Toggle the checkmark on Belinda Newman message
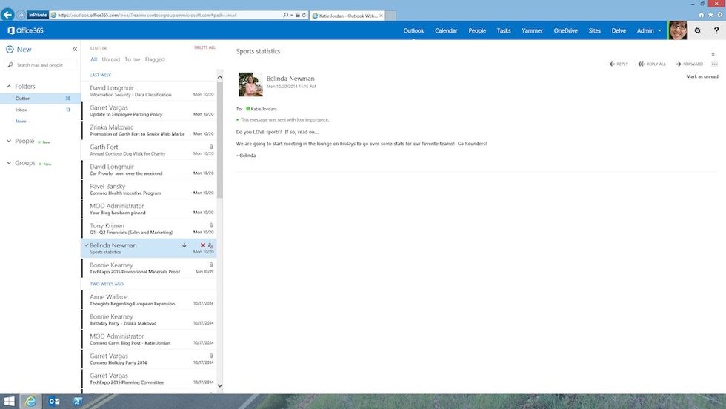Image resolution: width=726 pixels, height=409 pixels. point(86,245)
